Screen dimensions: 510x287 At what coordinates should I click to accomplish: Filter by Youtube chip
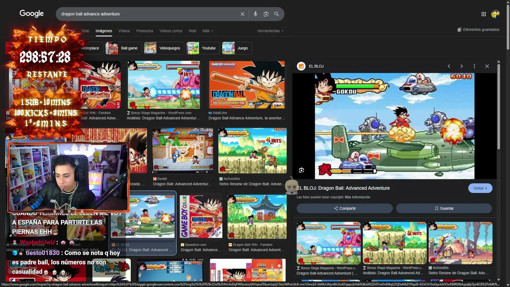pos(202,48)
